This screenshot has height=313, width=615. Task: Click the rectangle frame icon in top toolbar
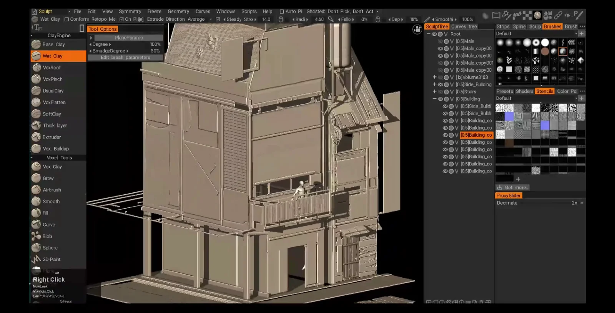[496, 15]
